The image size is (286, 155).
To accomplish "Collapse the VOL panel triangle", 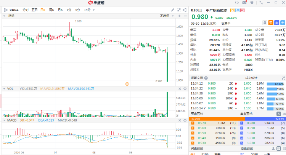I will tap(4, 89).
